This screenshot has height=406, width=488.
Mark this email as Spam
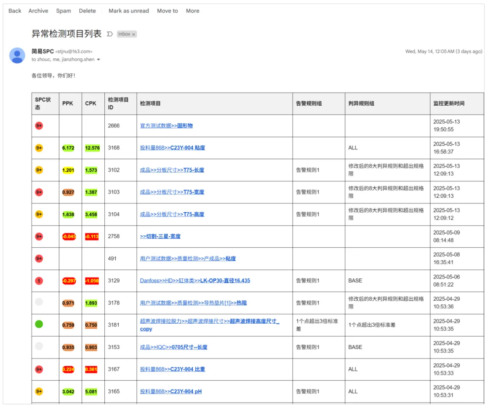[x=63, y=11]
